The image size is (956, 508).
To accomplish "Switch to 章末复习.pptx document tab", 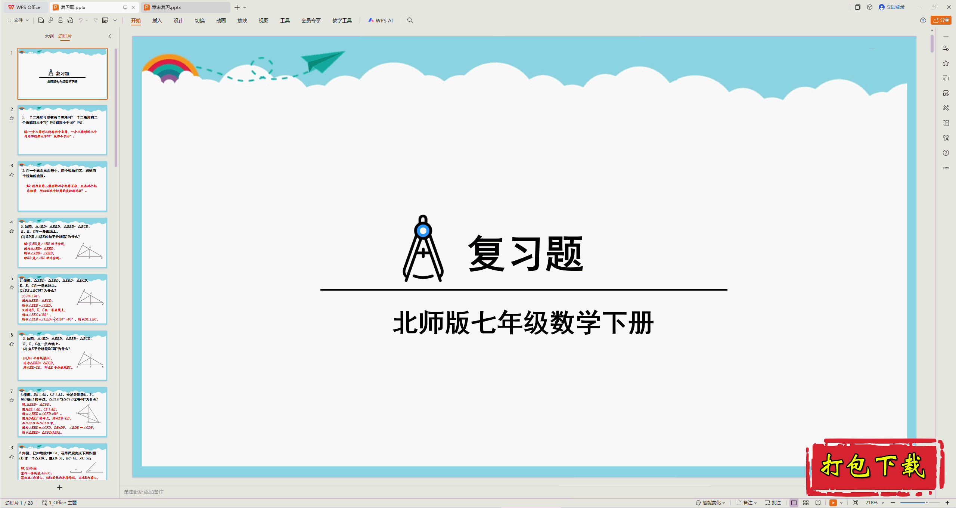I will tap(185, 7).
